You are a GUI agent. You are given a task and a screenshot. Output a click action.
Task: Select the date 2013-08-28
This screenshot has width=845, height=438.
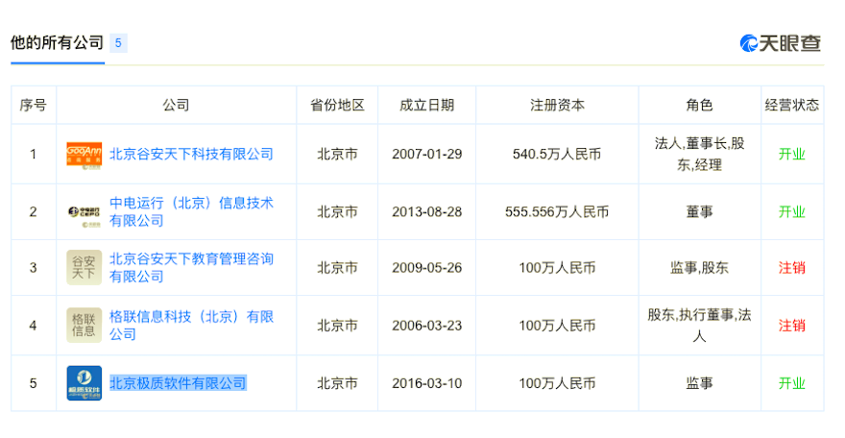426,211
